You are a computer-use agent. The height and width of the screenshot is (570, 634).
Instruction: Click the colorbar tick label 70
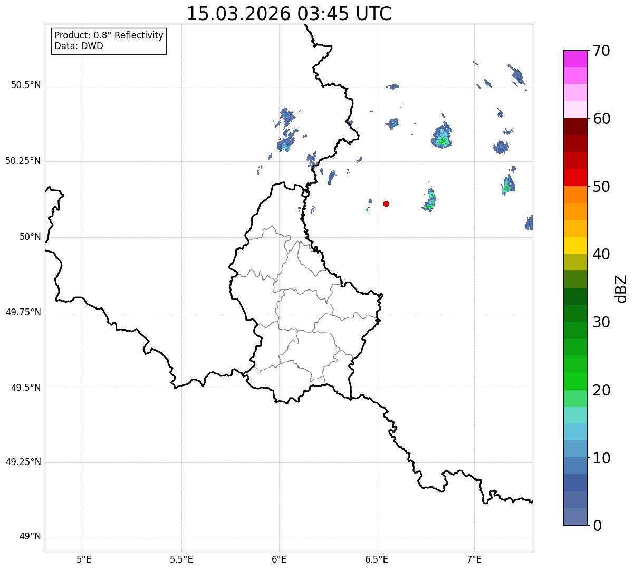point(601,51)
